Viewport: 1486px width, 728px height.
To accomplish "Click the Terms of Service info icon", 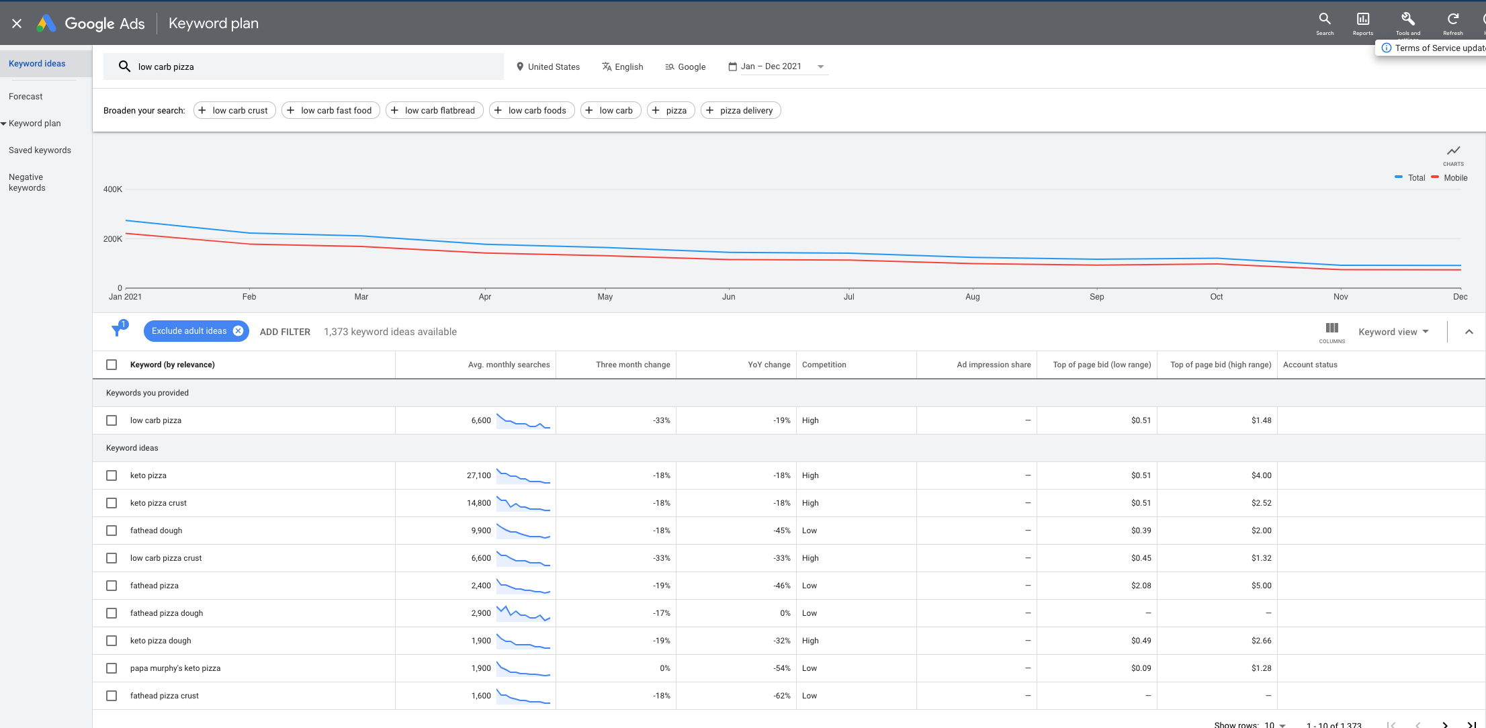I will (1386, 48).
